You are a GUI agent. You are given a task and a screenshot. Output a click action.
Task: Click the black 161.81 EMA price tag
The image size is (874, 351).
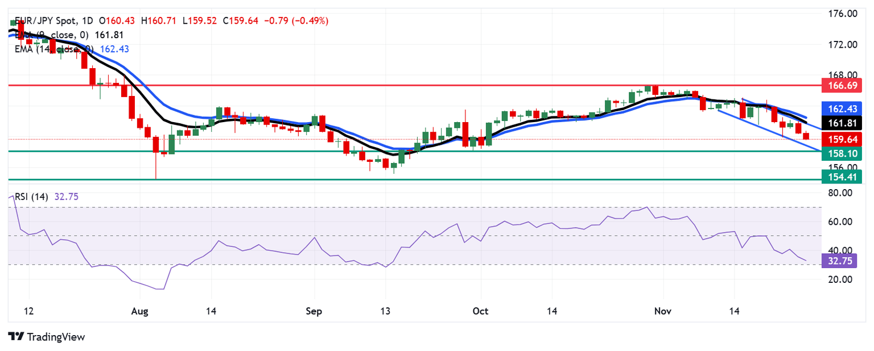[842, 123]
